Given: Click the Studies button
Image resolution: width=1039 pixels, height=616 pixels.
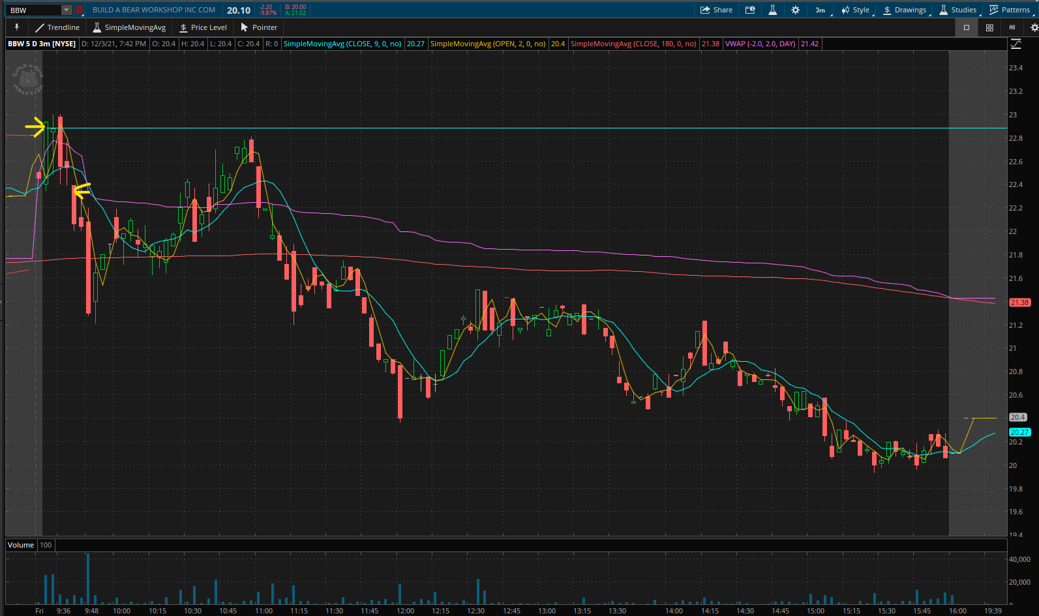Looking at the screenshot, I should [958, 10].
